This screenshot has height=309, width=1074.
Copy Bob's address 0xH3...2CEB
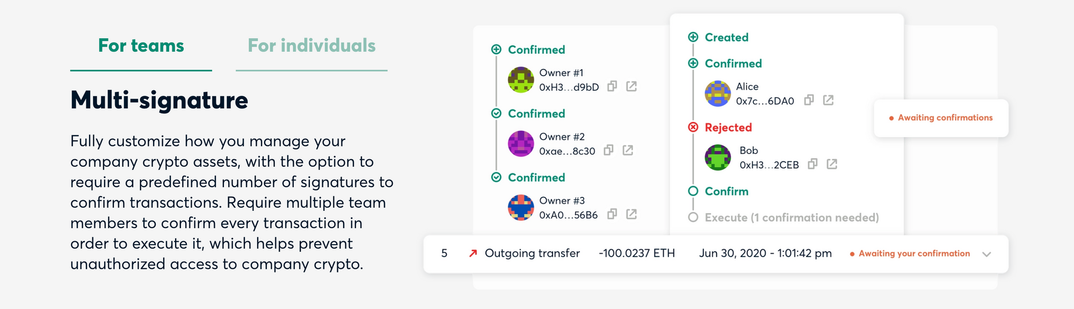pyautogui.click(x=813, y=164)
